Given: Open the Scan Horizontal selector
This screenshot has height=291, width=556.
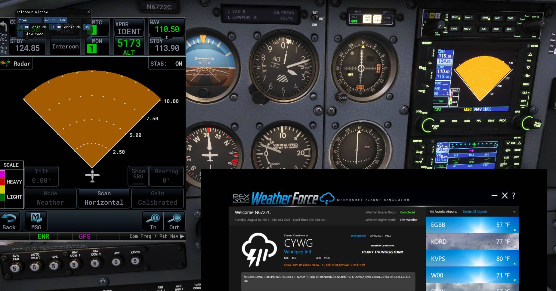Looking at the screenshot, I should coord(104,198).
